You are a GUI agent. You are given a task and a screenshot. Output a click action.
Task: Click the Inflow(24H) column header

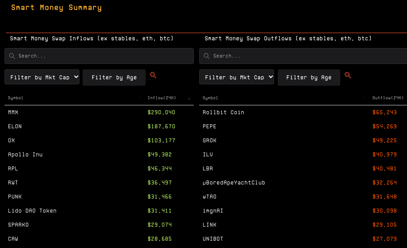(162, 98)
